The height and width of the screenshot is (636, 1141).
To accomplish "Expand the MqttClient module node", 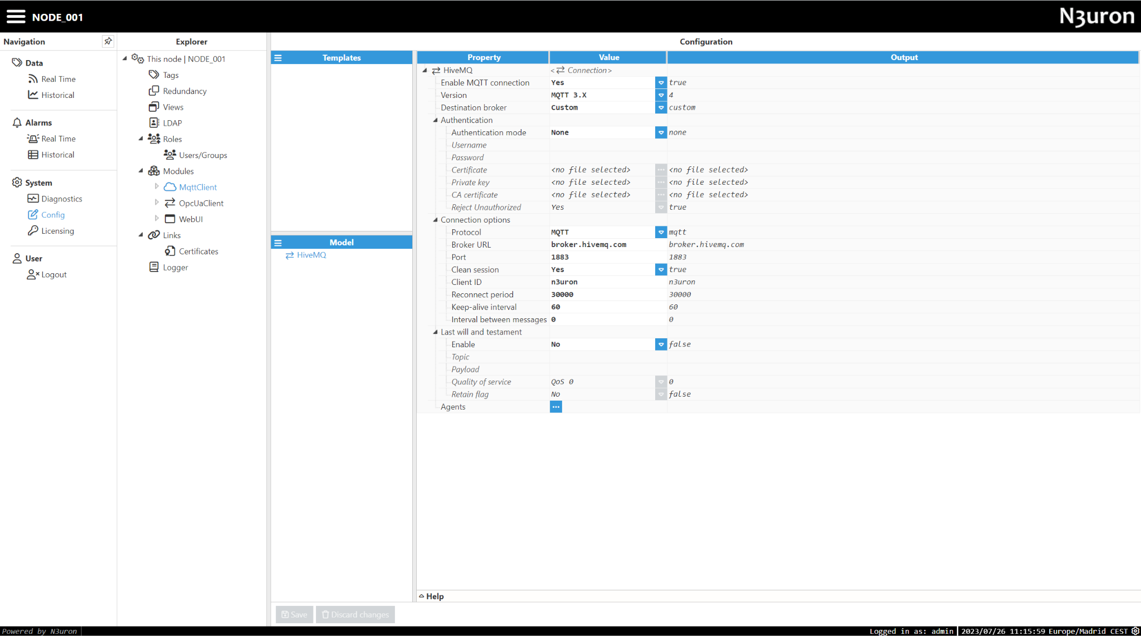I will pos(157,186).
